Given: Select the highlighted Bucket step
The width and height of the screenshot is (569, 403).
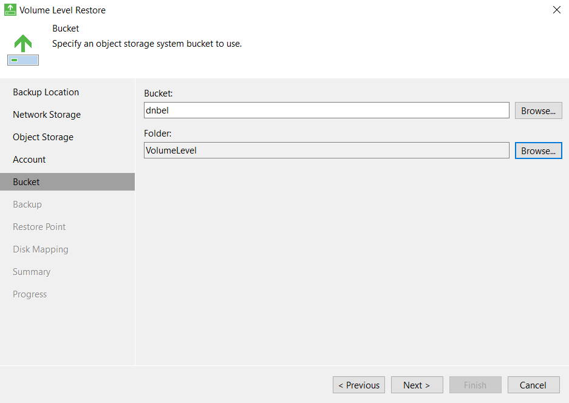Looking at the screenshot, I should pyautogui.click(x=26, y=182).
